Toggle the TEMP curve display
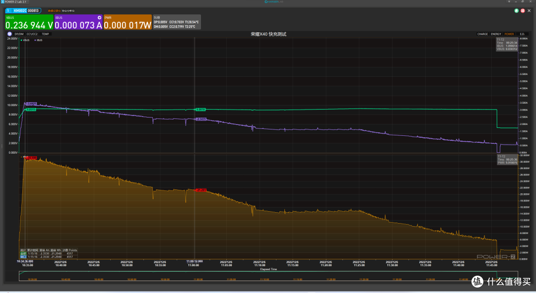Viewport: 536px width, 293px height. point(45,34)
